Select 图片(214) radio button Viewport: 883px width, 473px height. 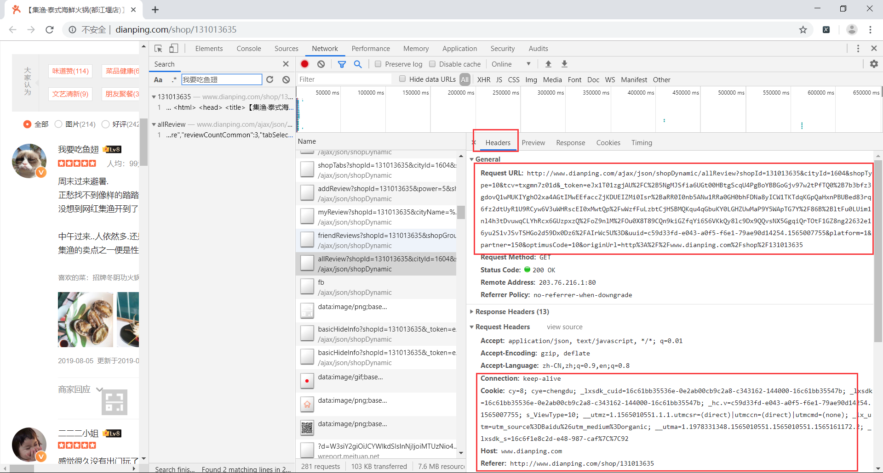(x=58, y=124)
